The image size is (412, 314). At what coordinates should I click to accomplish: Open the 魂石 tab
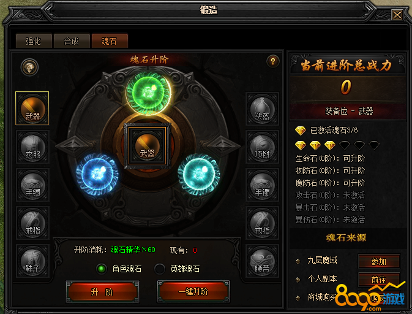[110, 41]
